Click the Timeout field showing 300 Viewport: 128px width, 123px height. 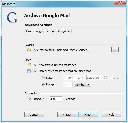click(56, 99)
